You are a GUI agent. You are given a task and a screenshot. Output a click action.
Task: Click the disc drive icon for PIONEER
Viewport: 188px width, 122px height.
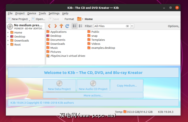coord(10,27)
